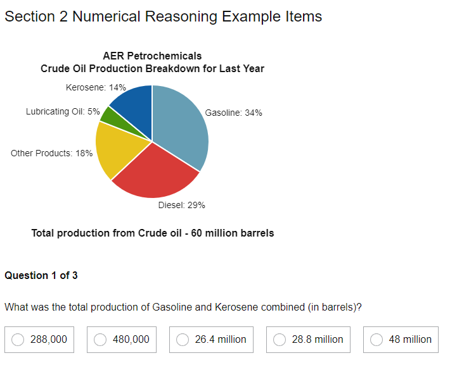The width and height of the screenshot is (457, 365).
Task: Click the green Lubricating Oil slice
Action: tap(109, 116)
